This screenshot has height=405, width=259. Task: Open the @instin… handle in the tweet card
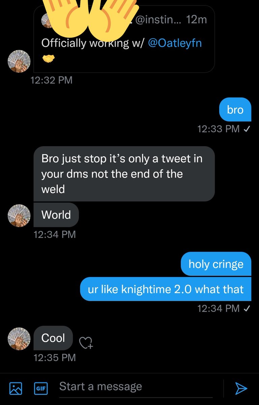click(159, 20)
